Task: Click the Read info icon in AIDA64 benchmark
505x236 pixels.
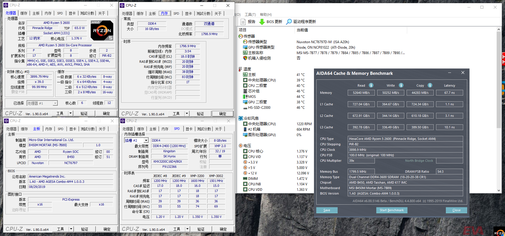Action: click(371, 85)
